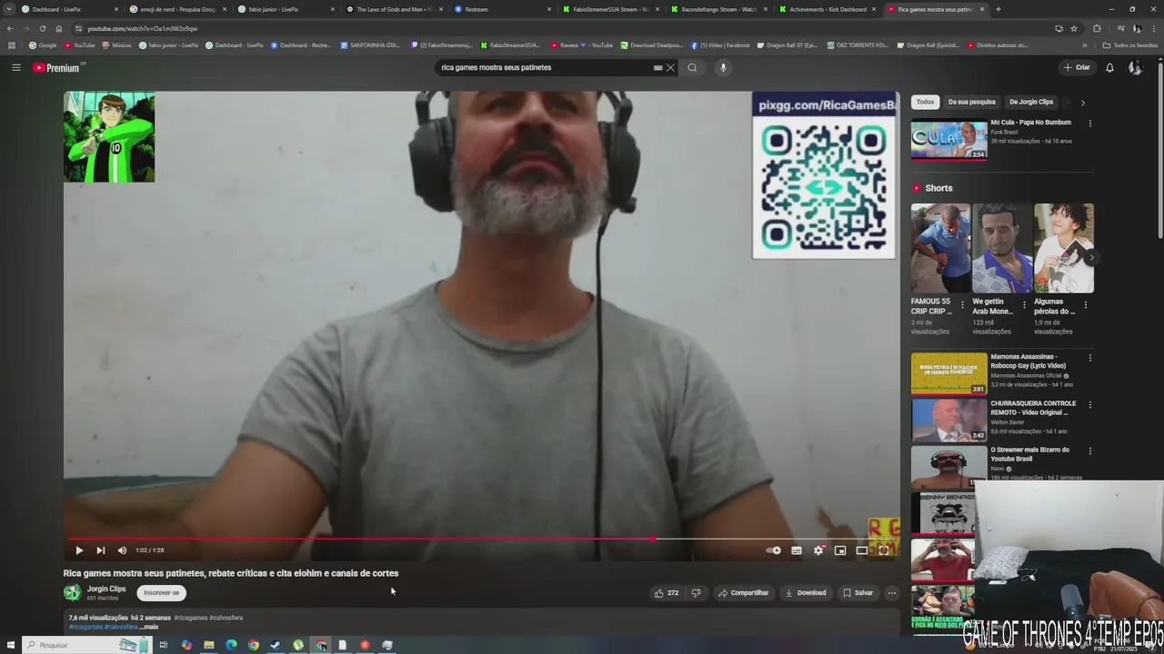Open We gettin Arab Money short

point(1002,248)
